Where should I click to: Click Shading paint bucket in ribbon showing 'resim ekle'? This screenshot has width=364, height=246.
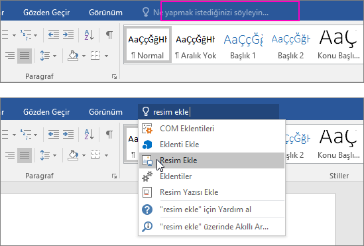pos(73,155)
